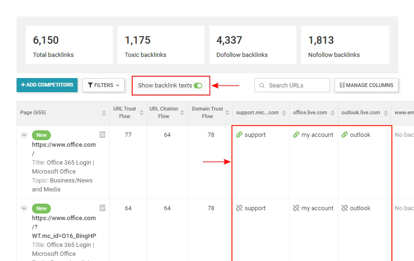Click the nofollow icon beside my account
Viewport: 414px width, 261px height.
296,208
